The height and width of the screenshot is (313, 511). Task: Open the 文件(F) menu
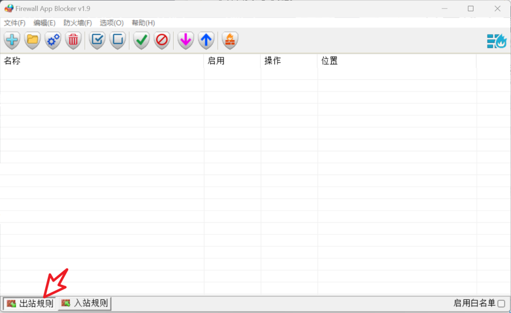pyautogui.click(x=15, y=23)
